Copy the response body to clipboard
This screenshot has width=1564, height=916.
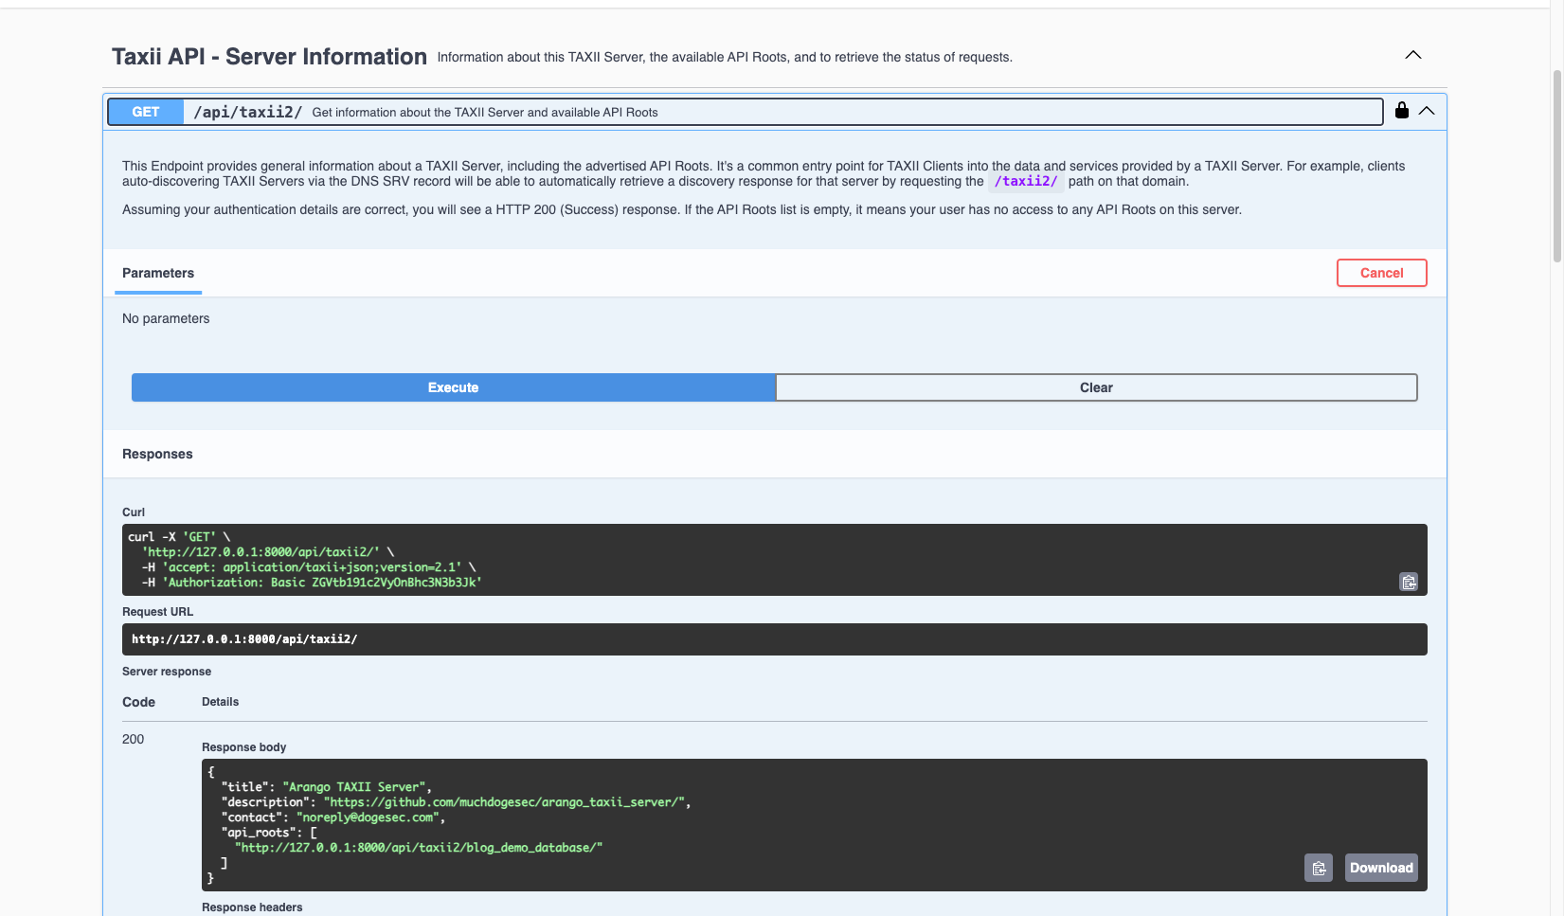click(x=1319, y=868)
